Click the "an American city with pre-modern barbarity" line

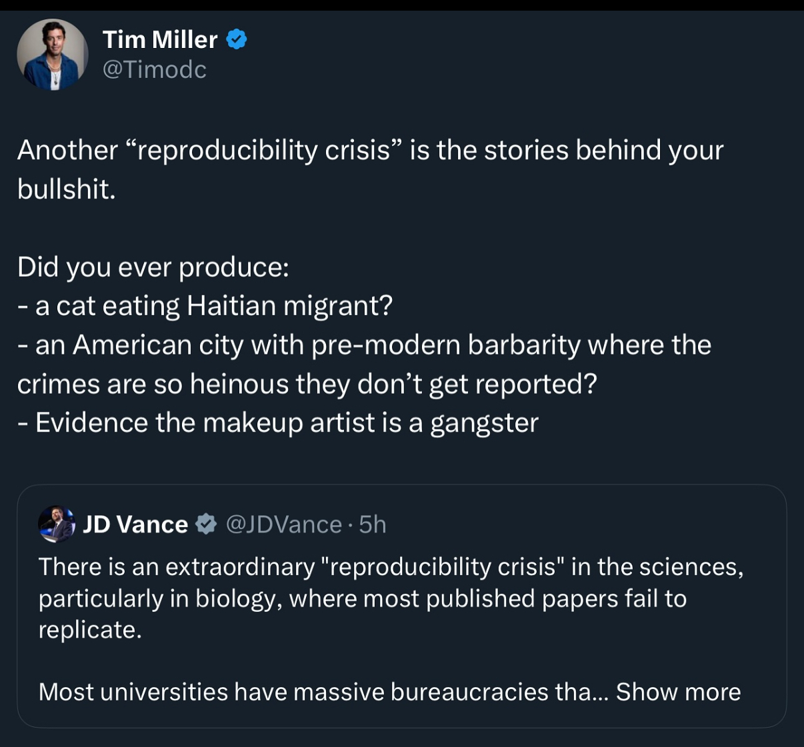click(x=365, y=345)
